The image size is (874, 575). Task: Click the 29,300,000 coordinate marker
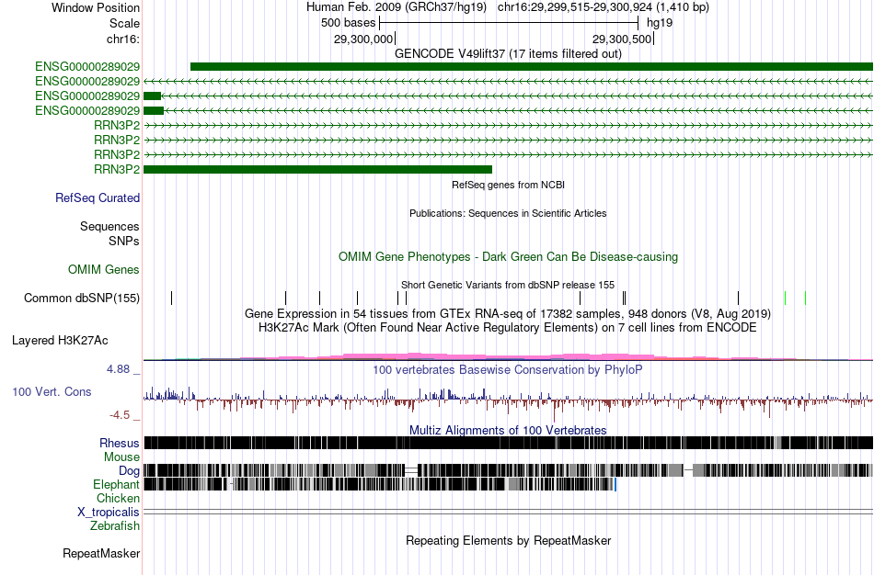(x=362, y=39)
